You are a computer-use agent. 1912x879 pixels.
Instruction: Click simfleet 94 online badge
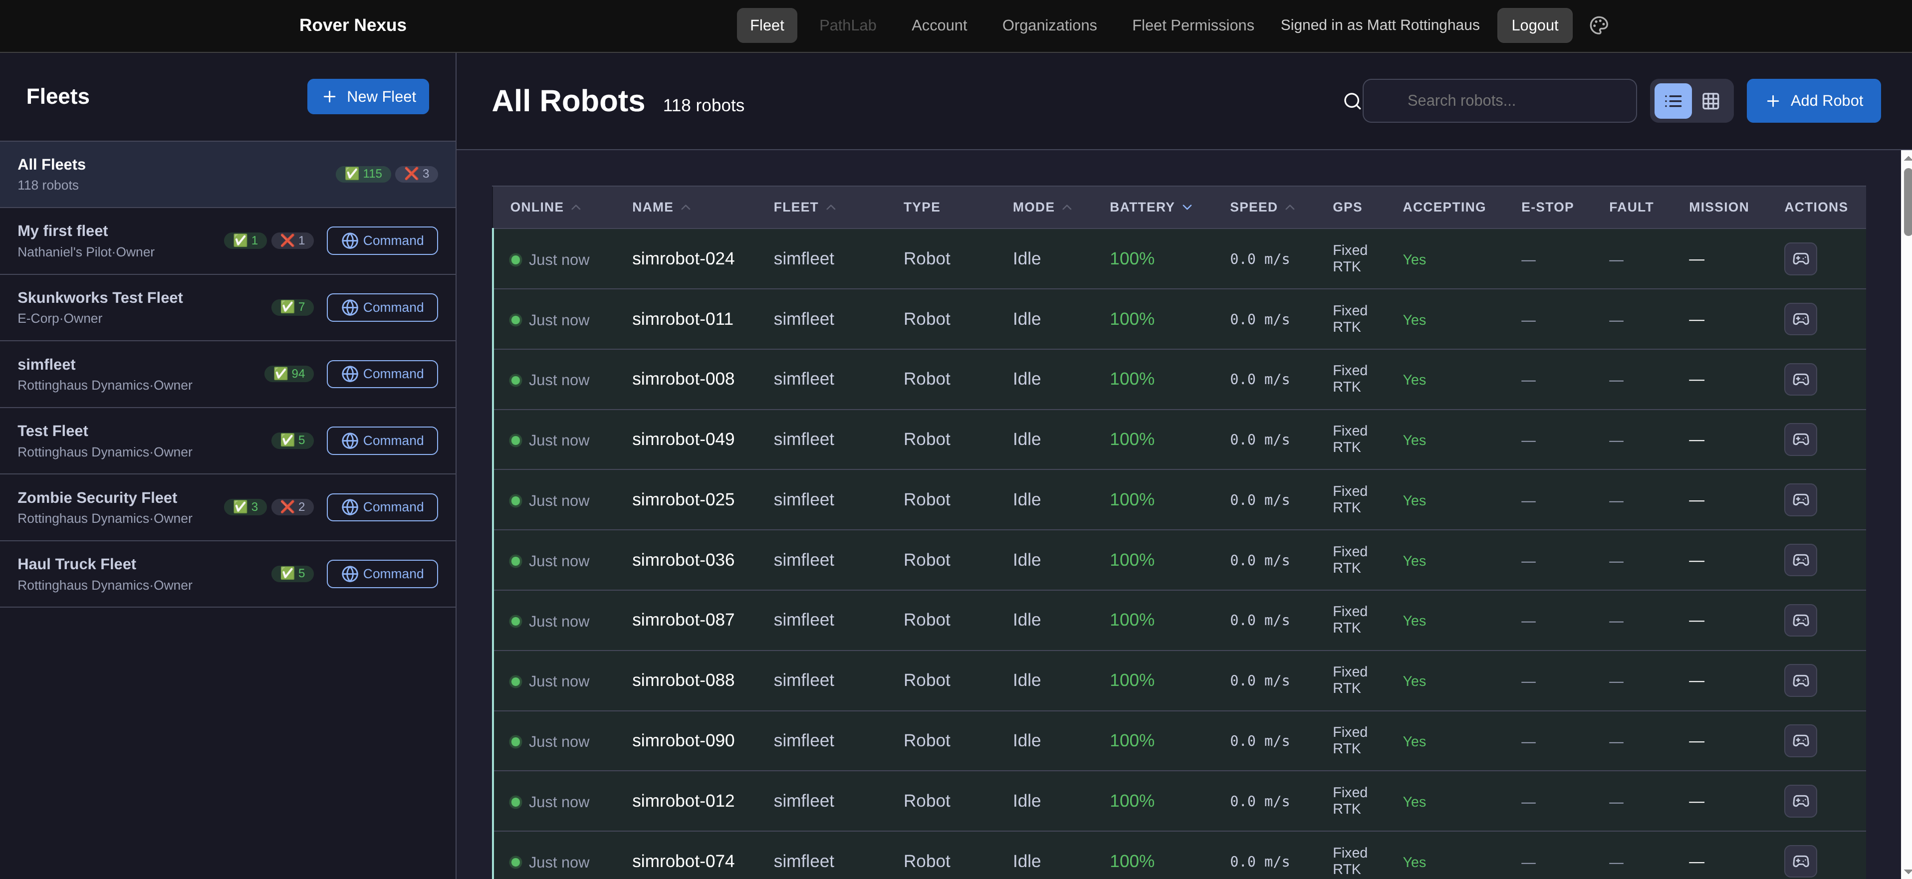[289, 374]
